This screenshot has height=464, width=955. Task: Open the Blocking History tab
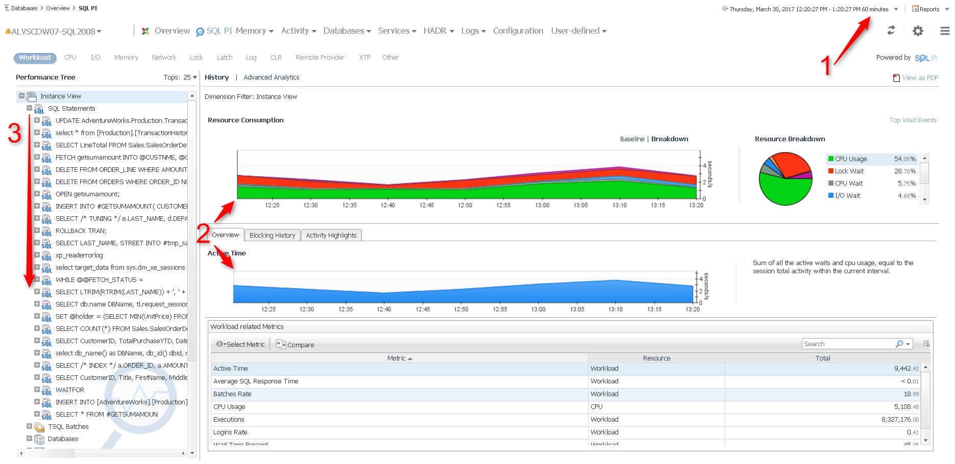[272, 236]
